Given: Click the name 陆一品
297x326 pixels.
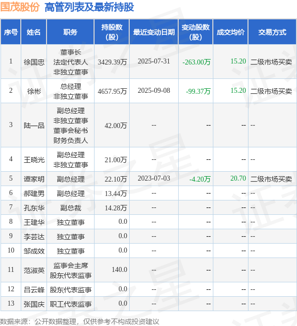Looking at the screenshot, I should [x=34, y=126].
